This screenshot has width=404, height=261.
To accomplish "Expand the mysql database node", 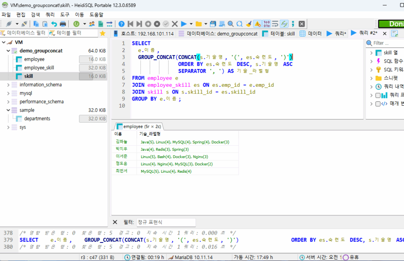I will click(x=8, y=93).
